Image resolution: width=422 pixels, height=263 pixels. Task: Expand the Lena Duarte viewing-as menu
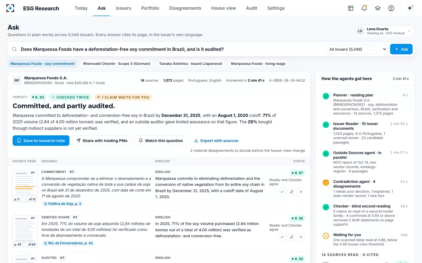[384, 31]
